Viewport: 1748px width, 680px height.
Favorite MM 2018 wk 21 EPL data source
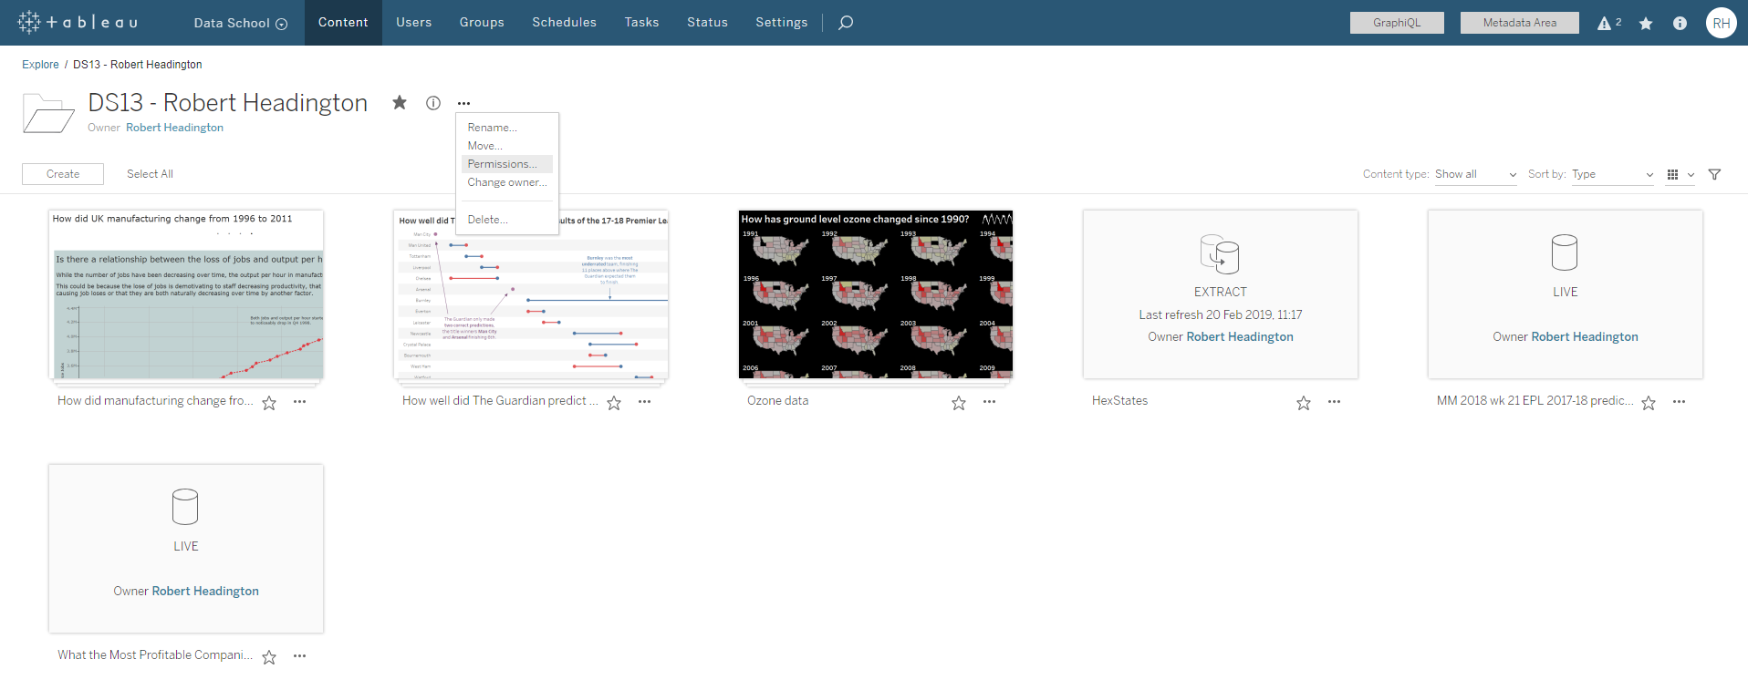coord(1649,403)
